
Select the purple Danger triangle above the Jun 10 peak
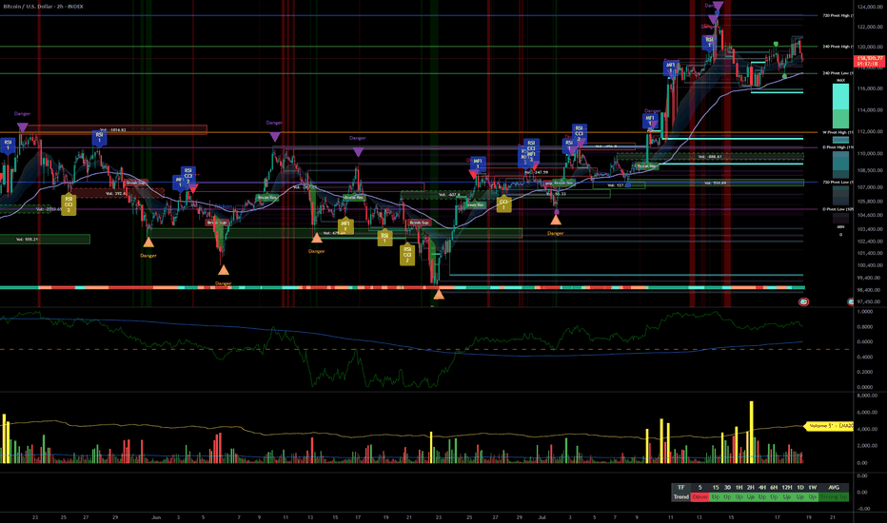click(274, 137)
